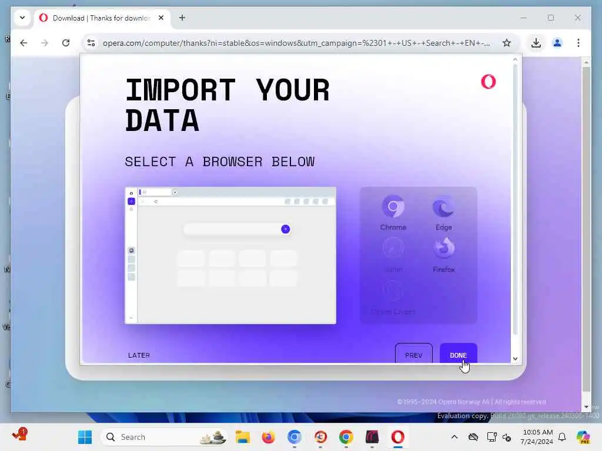This screenshot has width=602, height=451.
Task: Click the red Opera logo in the dialog
Action: coord(488,81)
